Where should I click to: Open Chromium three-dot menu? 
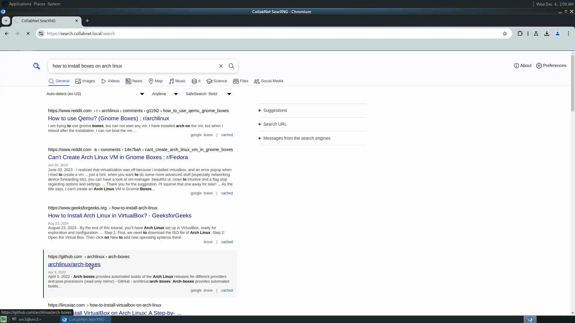click(x=568, y=33)
